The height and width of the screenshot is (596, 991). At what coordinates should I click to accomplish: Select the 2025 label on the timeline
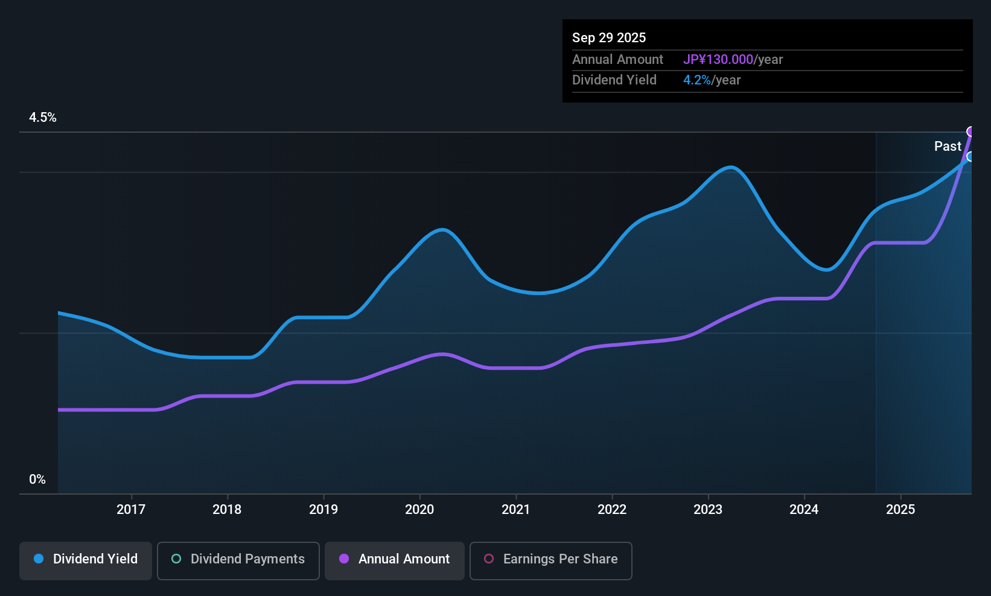[x=900, y=509]
